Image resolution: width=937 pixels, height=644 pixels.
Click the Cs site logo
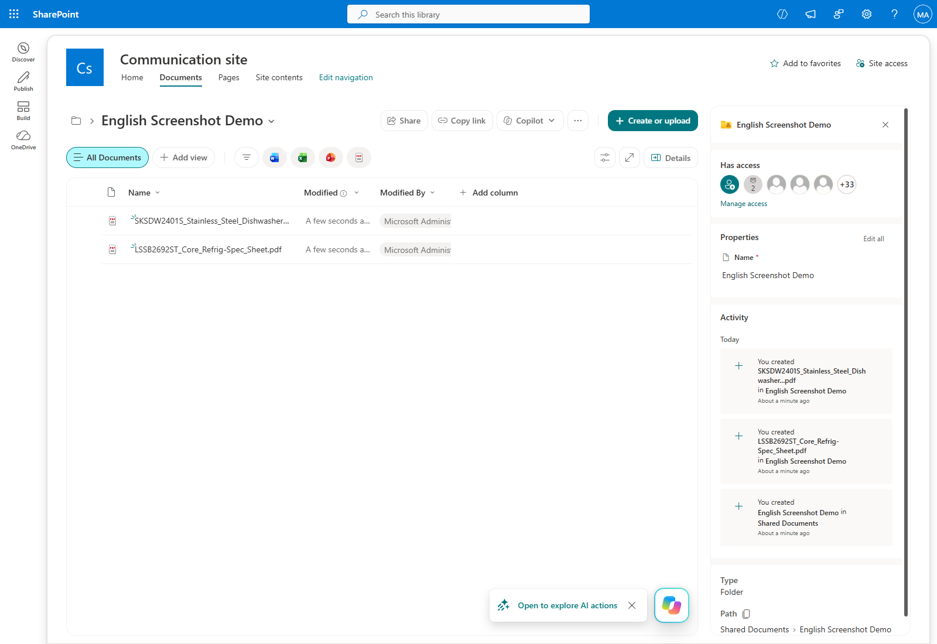pyautogui.click(x=85, y=67)
